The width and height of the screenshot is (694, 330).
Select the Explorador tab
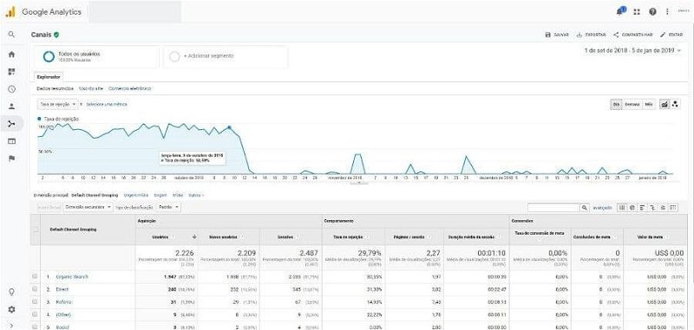tap(49, 76)
